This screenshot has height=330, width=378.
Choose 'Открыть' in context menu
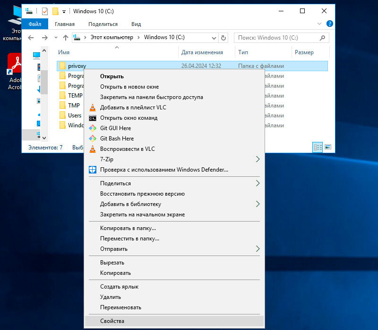pos(174,76)
